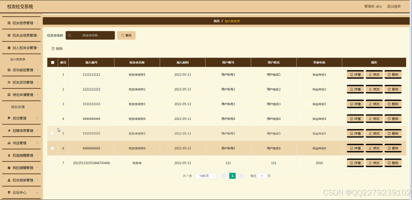Click the list icon beside 校友活动管理
This screenshot has height=200, width=412.
tap(9, 82)
